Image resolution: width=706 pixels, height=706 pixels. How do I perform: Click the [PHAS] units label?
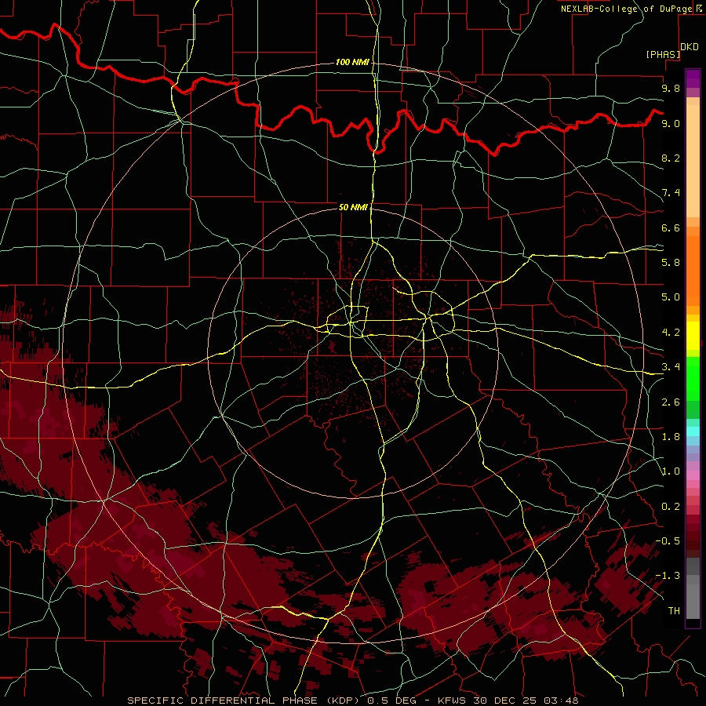663,54
